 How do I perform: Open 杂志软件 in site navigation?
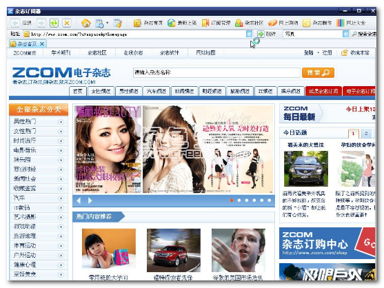(x=170, y=52)
